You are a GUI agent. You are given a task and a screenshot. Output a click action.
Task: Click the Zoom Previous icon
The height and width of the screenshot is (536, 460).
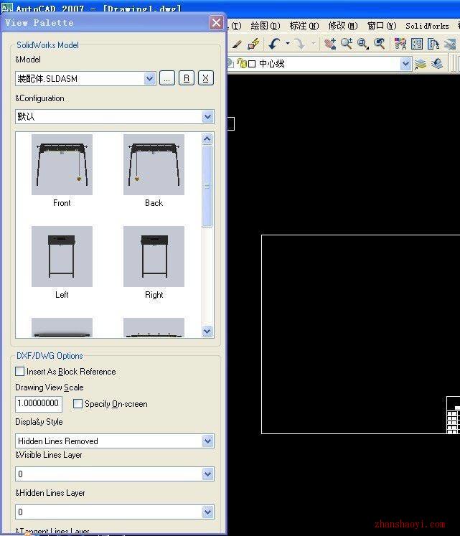coord(380,44)
